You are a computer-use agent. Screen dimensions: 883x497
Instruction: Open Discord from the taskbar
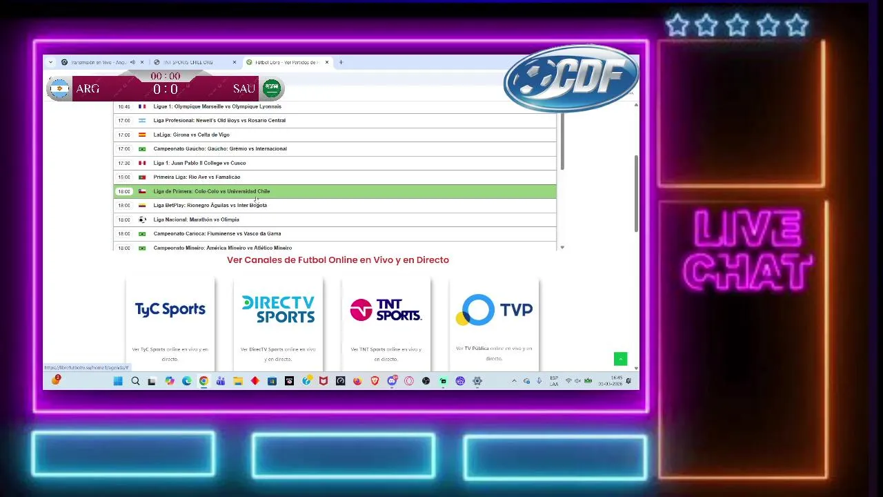click(x=392, y=381)
